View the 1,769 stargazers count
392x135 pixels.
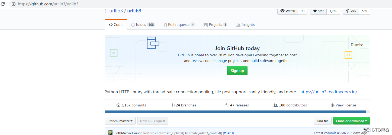point(333,11)
